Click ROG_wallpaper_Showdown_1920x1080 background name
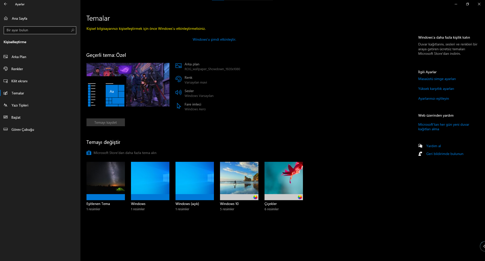485x261 pixels. coord(212,69)
